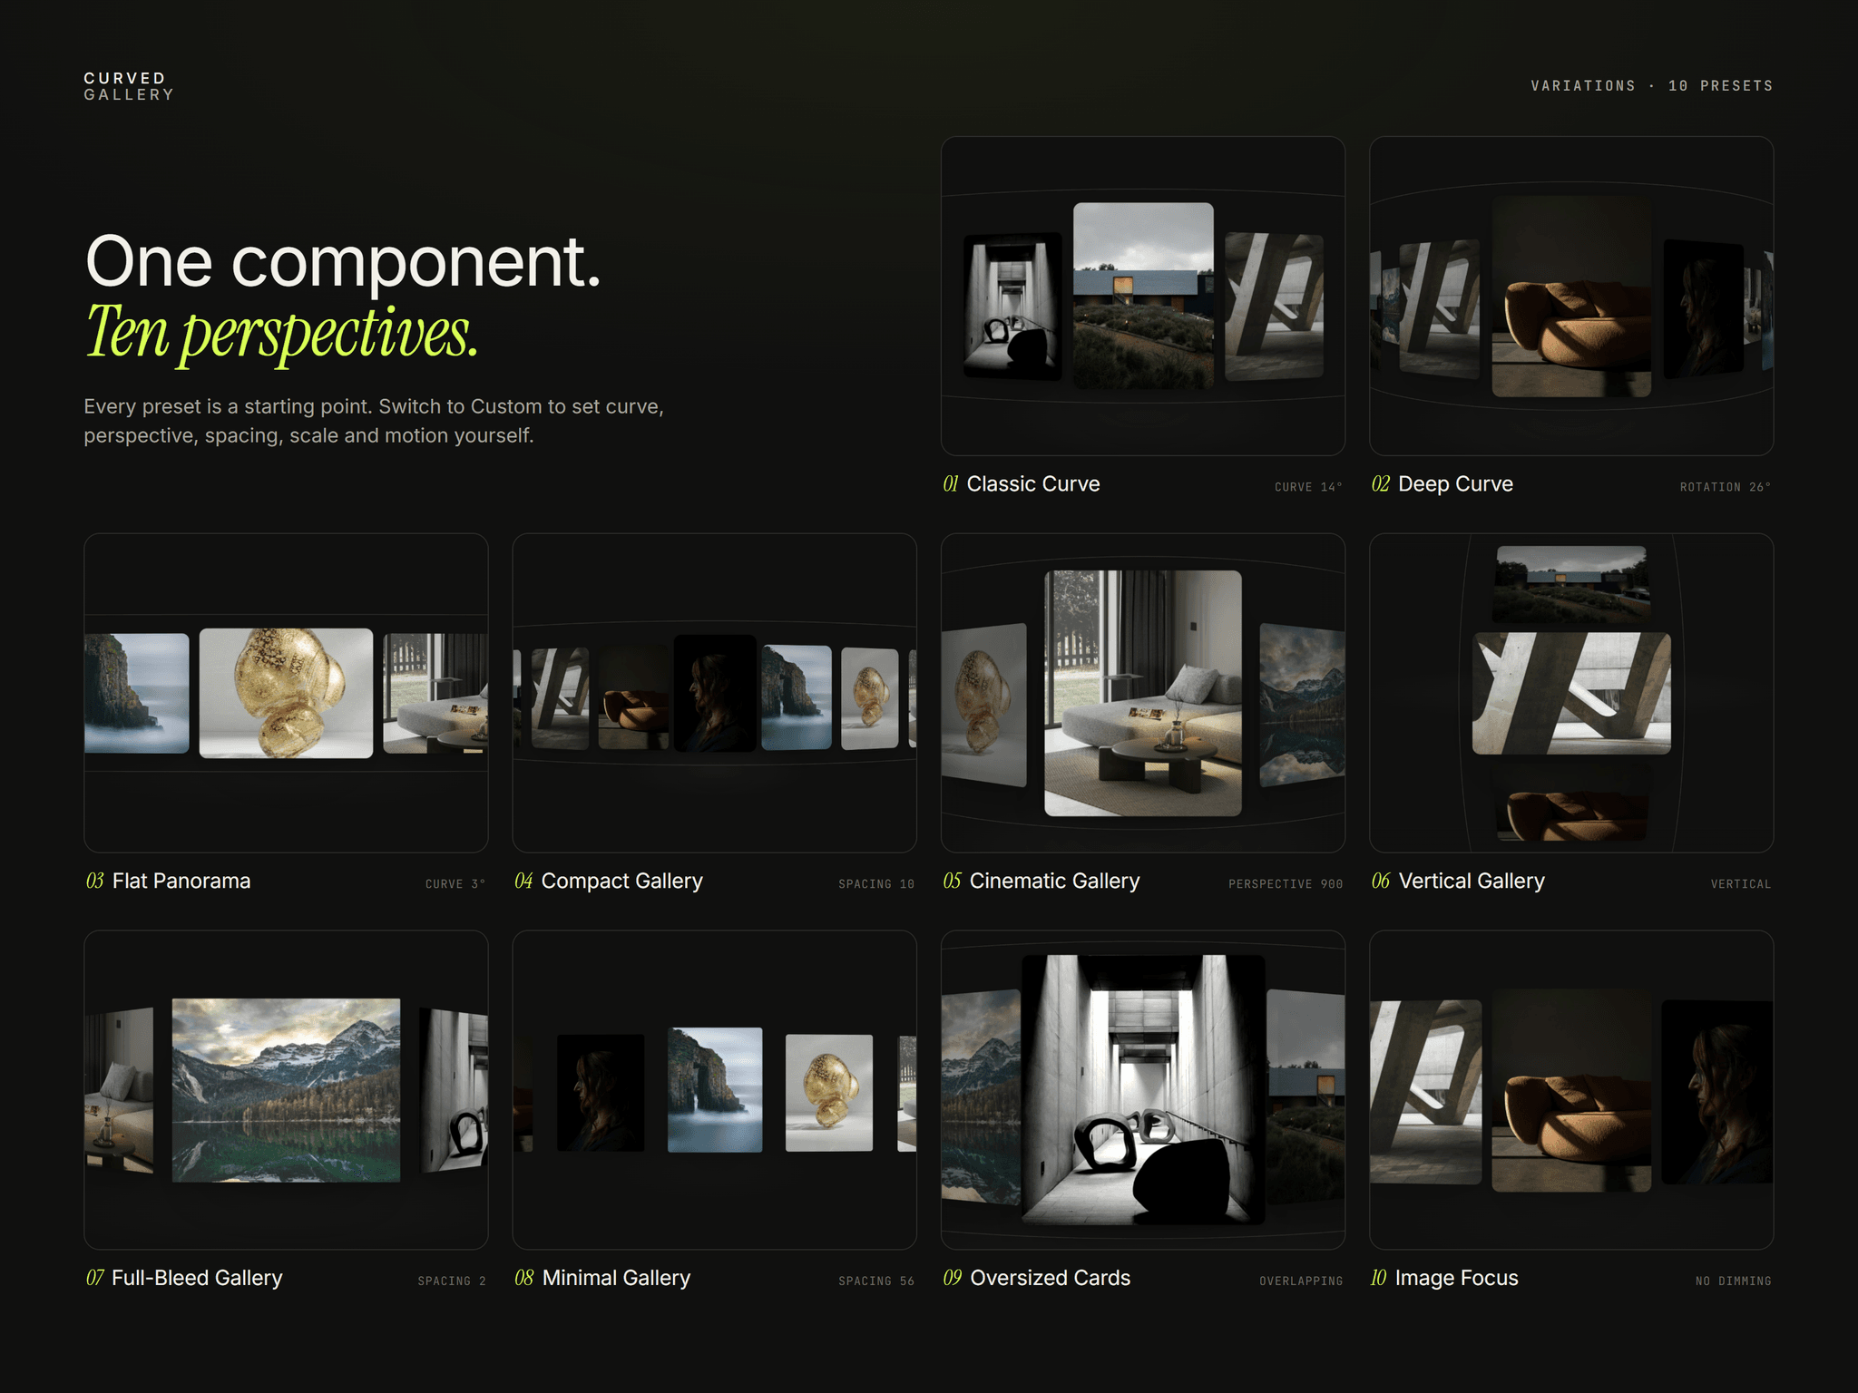Open the Oversized Cards preset preview
1858x1393 pixels.
1142,1089
